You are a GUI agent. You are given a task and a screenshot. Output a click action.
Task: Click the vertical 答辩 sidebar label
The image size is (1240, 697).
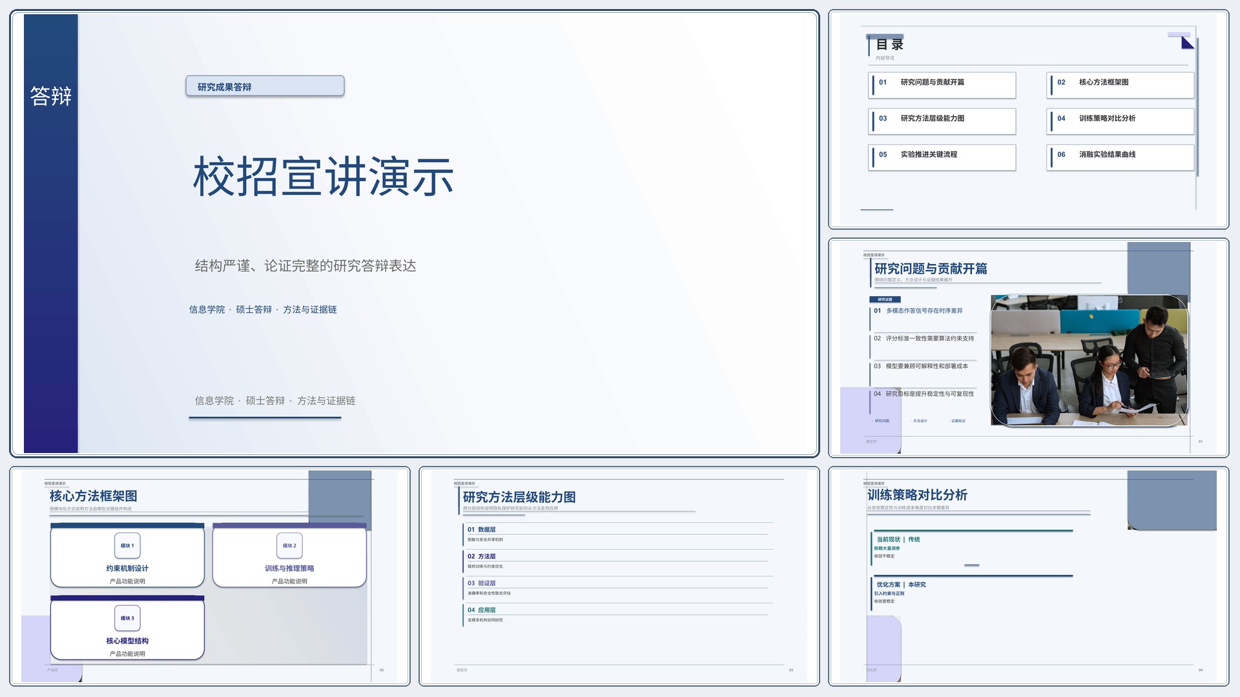coord(50,96)
